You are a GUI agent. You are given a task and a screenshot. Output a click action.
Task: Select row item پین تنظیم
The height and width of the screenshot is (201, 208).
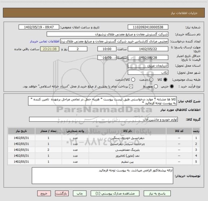tap(127, 162)
